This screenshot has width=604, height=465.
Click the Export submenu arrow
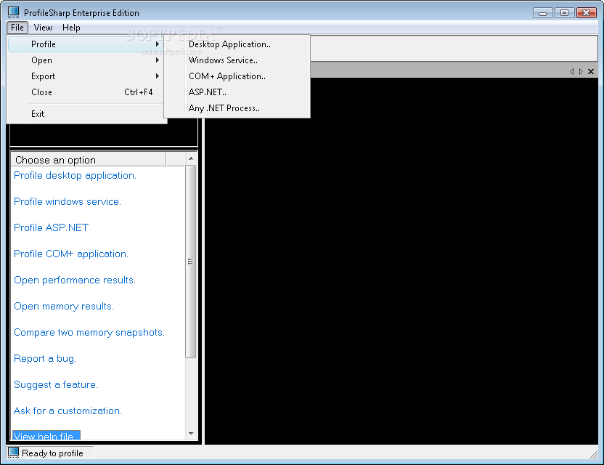pyautogui.click(x=157, y=76)
